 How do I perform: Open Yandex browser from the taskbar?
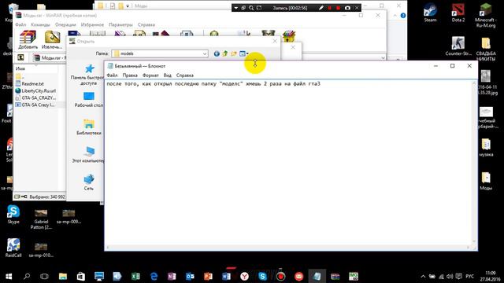(x=245, y=276)
